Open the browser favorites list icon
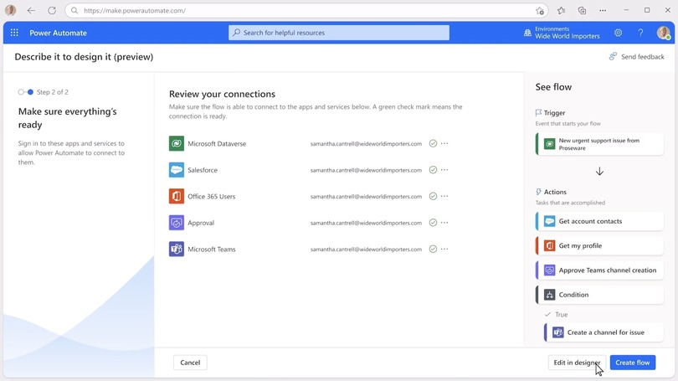The width and height of the screenshot is (678, 381). [x=562, y=10]
